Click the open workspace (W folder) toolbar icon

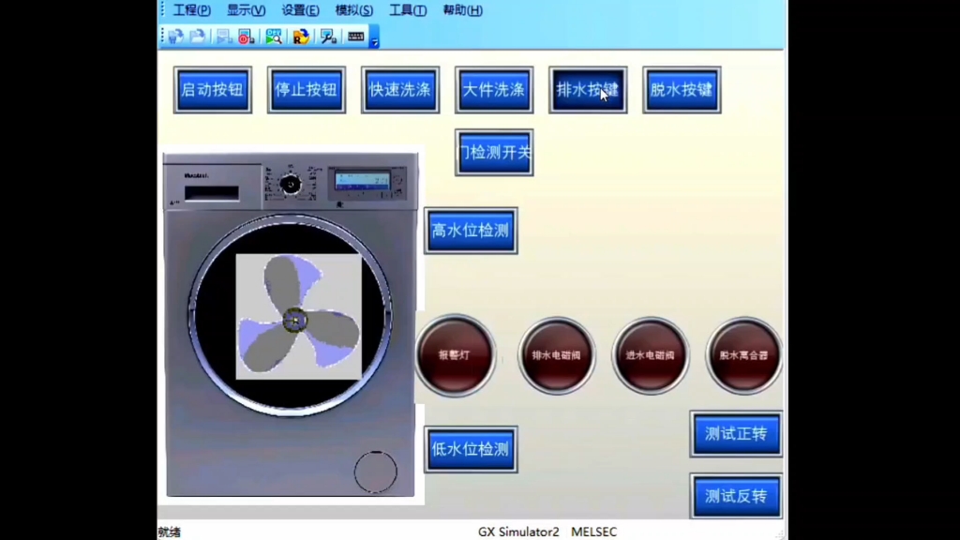click(175, 37)
